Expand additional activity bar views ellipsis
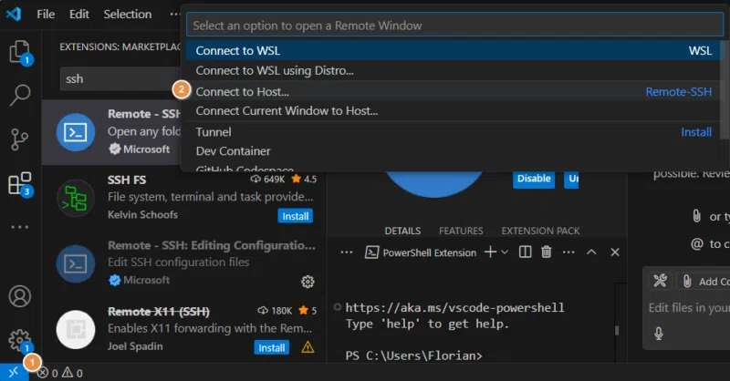This screenshot has height=381, width=730. tap(19, 226)
